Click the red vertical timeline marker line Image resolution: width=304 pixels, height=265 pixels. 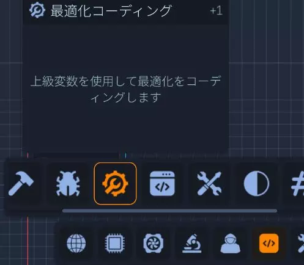28,241
